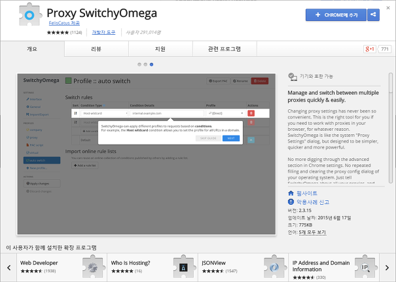Add the extension with the CHROME에 추가 button
Image resolution: width=396 pixels, height=282 pixels.
tap(336, 15)
